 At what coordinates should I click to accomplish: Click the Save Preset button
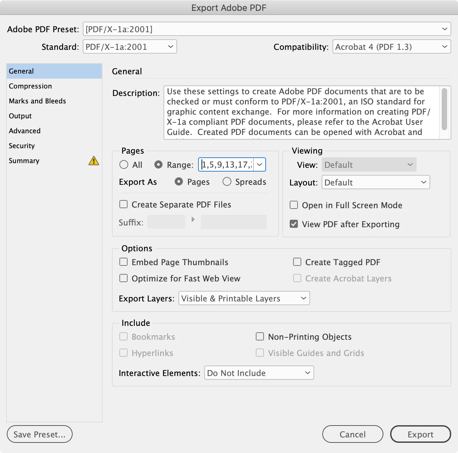(40, 434)
